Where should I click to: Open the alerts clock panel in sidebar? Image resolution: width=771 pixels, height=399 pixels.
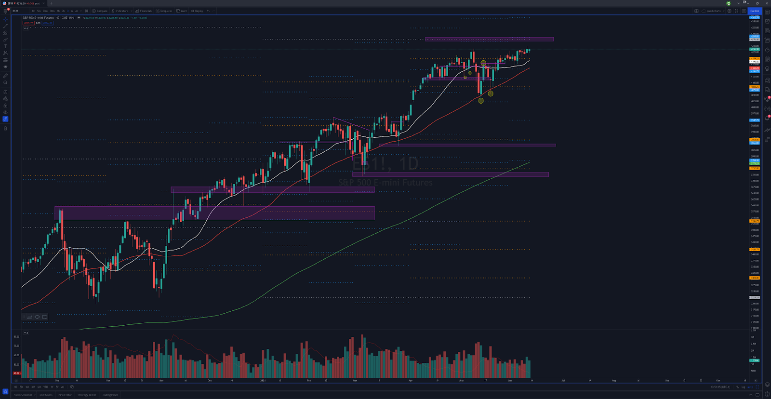click(x=767, y=21)
